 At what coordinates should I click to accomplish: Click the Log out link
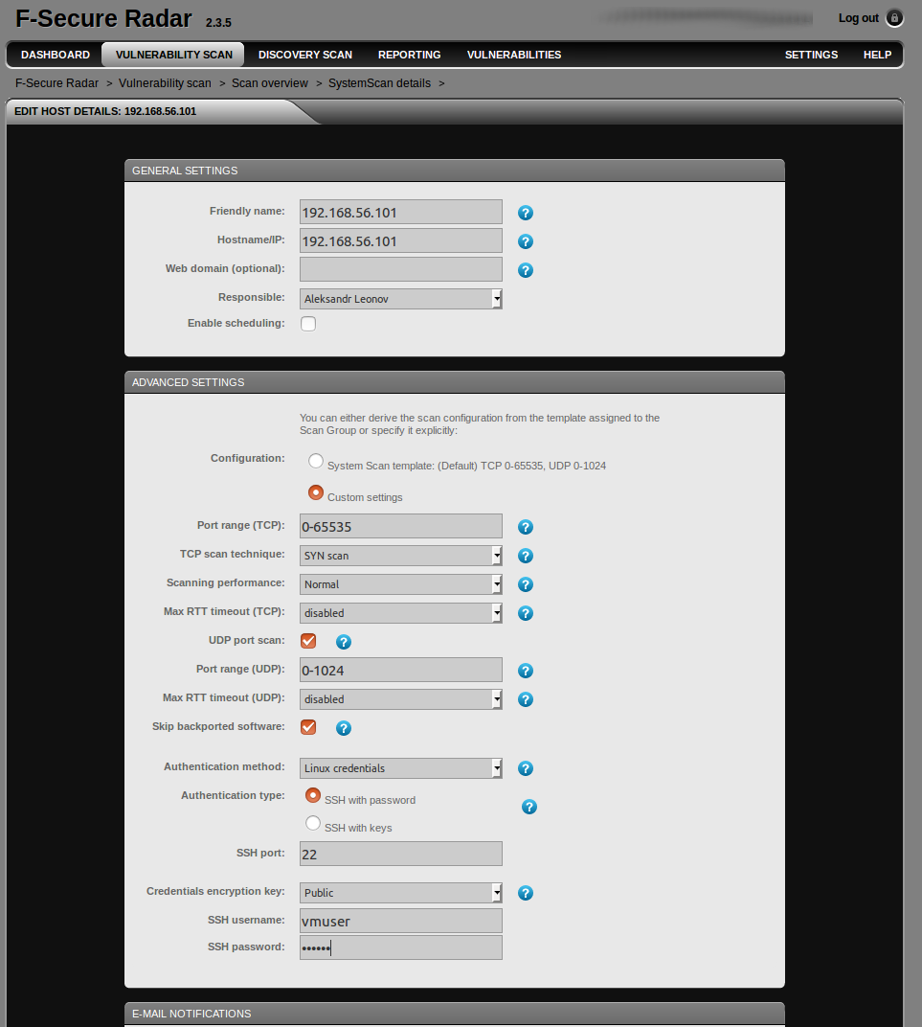[x=859, y=18]
